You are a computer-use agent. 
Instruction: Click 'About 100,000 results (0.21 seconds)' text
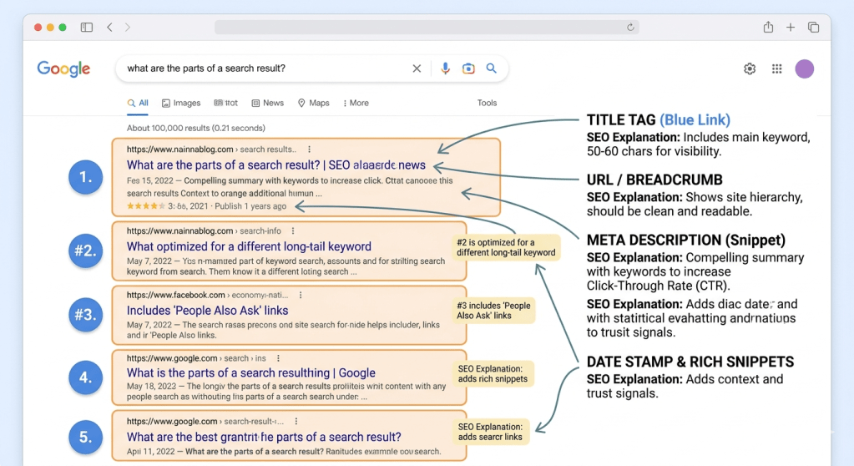click(196, 128)
